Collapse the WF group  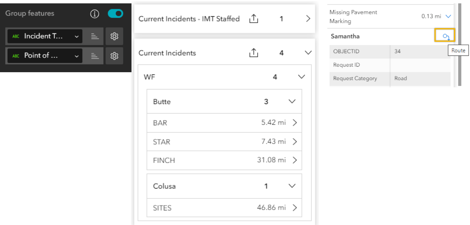click(x=301, y=77)
